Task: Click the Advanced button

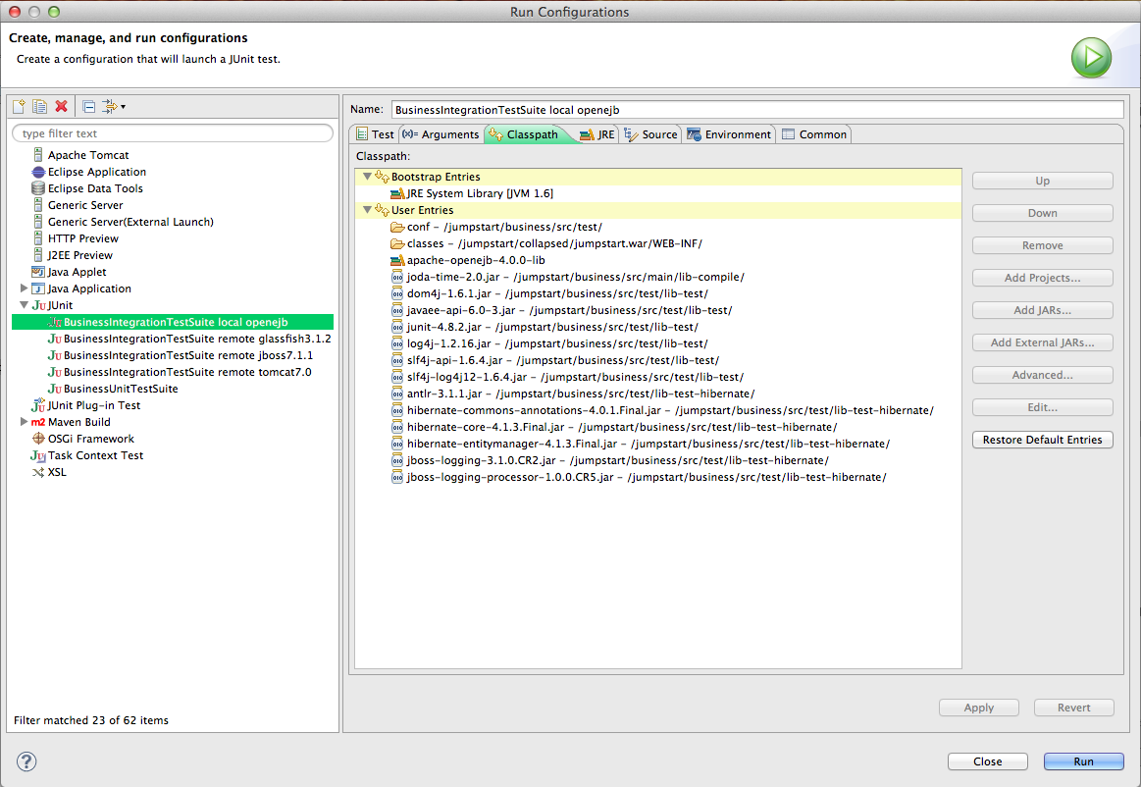Action: (x=1042, y=375)
